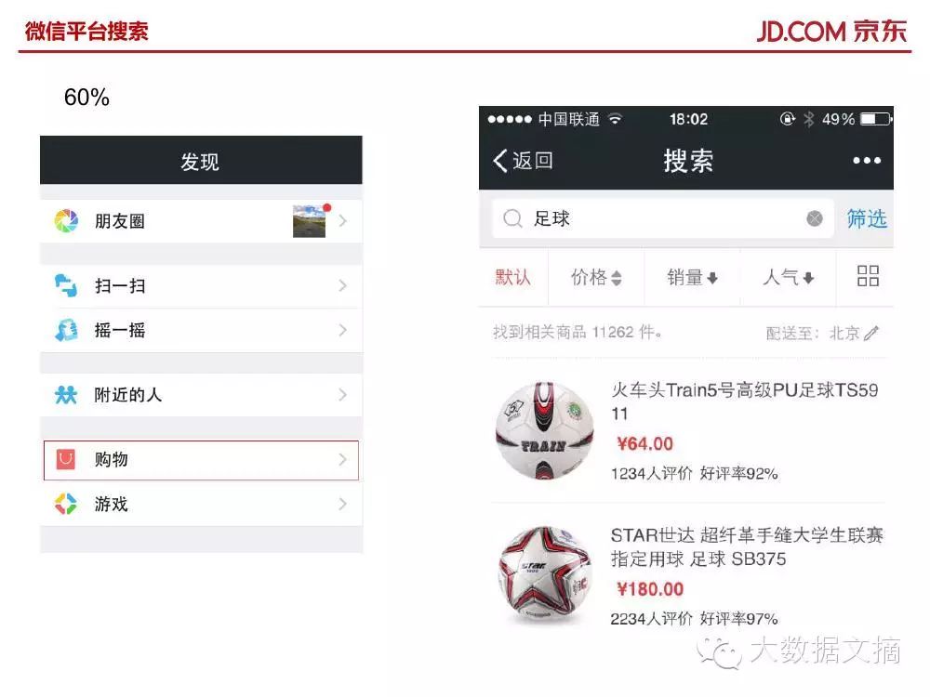Image resolution: width=930 pixels, height=697 pixels.
Task: Toggle 销量 sales sort order
Action: [x=692, y=277]
